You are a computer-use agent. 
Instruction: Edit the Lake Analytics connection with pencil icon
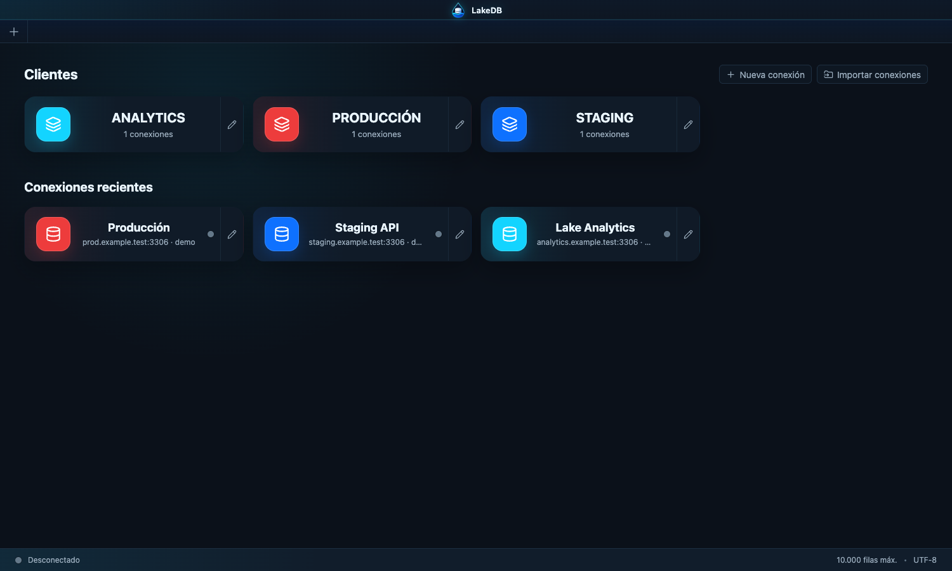pos(688,234)
